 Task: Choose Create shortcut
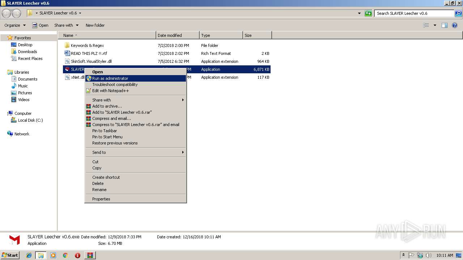(x=136, y=177)
